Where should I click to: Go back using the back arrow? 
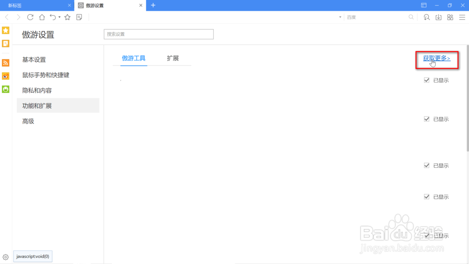(x=7, y=17)
